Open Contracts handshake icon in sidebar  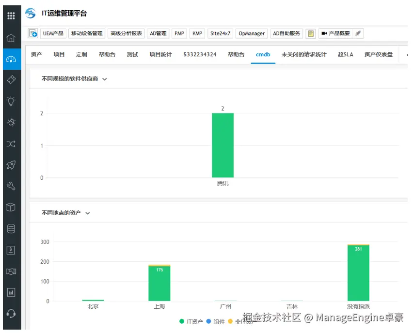tap(11, 271)
